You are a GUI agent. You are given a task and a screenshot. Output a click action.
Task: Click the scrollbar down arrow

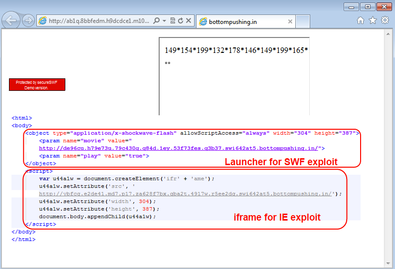pos(388,264)
